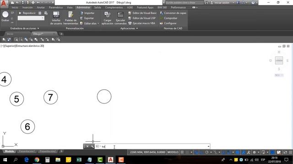Toggle 2D object snap in status bar
Screen dimensions: 293x164
tap(229, 152)
